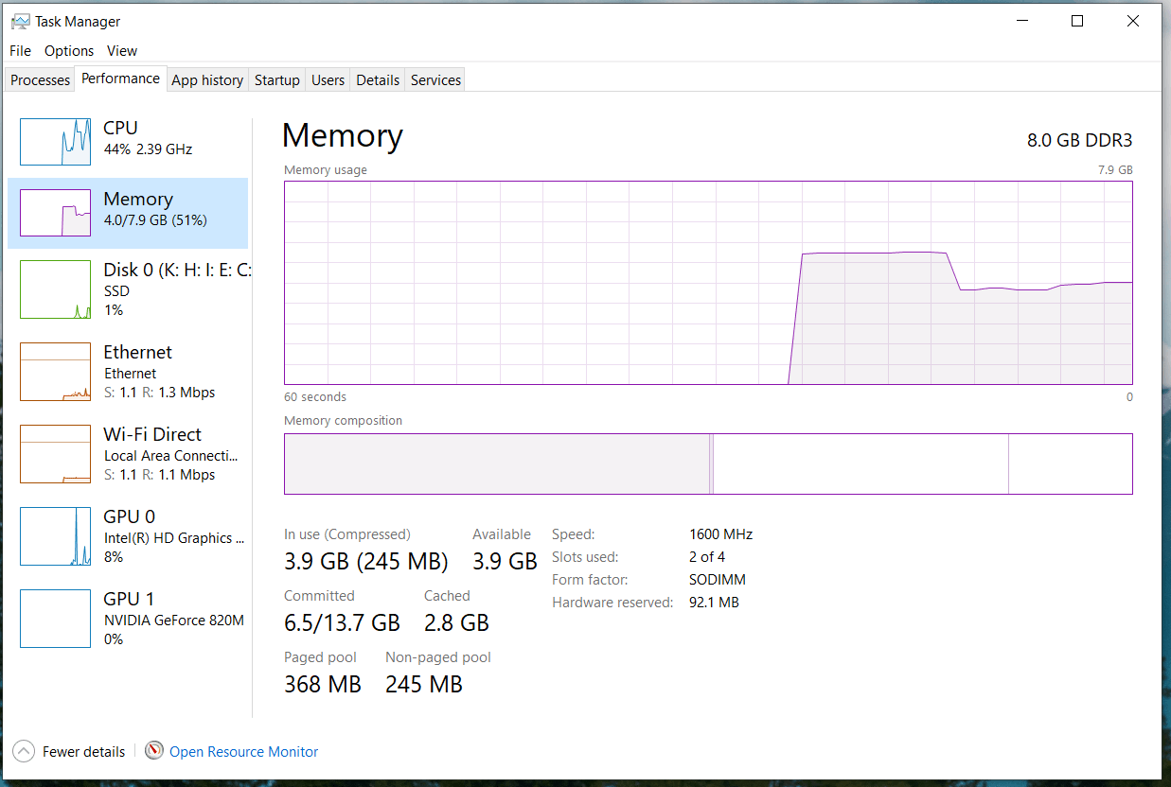This screenshot has width=1171, height=787.
Task: Click the 60 seconds graph label
Action: coord(315,397)
